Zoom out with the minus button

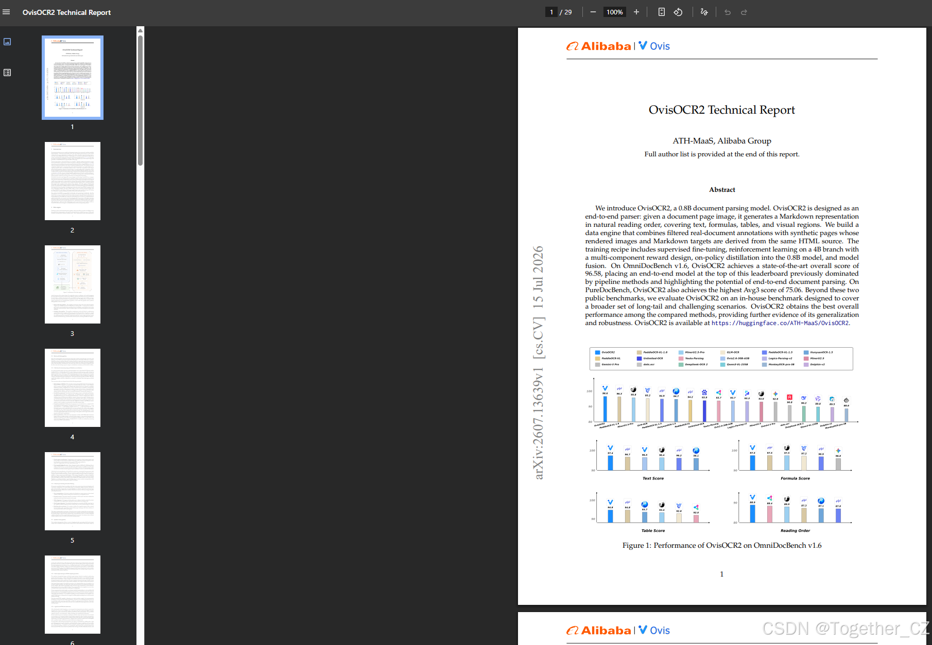click(x=593, y=12)
